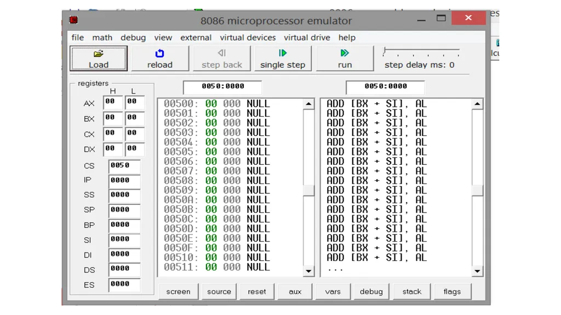Click the DX high byte field
The image size is (561, 315).
(x=113, y=149)
